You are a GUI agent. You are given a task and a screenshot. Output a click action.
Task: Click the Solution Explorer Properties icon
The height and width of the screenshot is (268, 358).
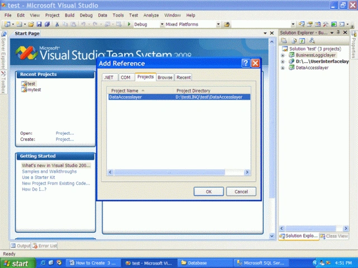[284, 41]
